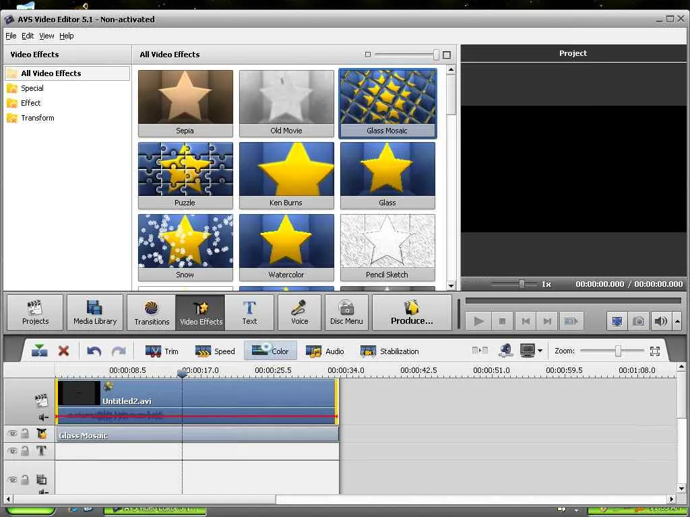
Task: Switch to Transitions panel
Action: click(x=152, y=312)
